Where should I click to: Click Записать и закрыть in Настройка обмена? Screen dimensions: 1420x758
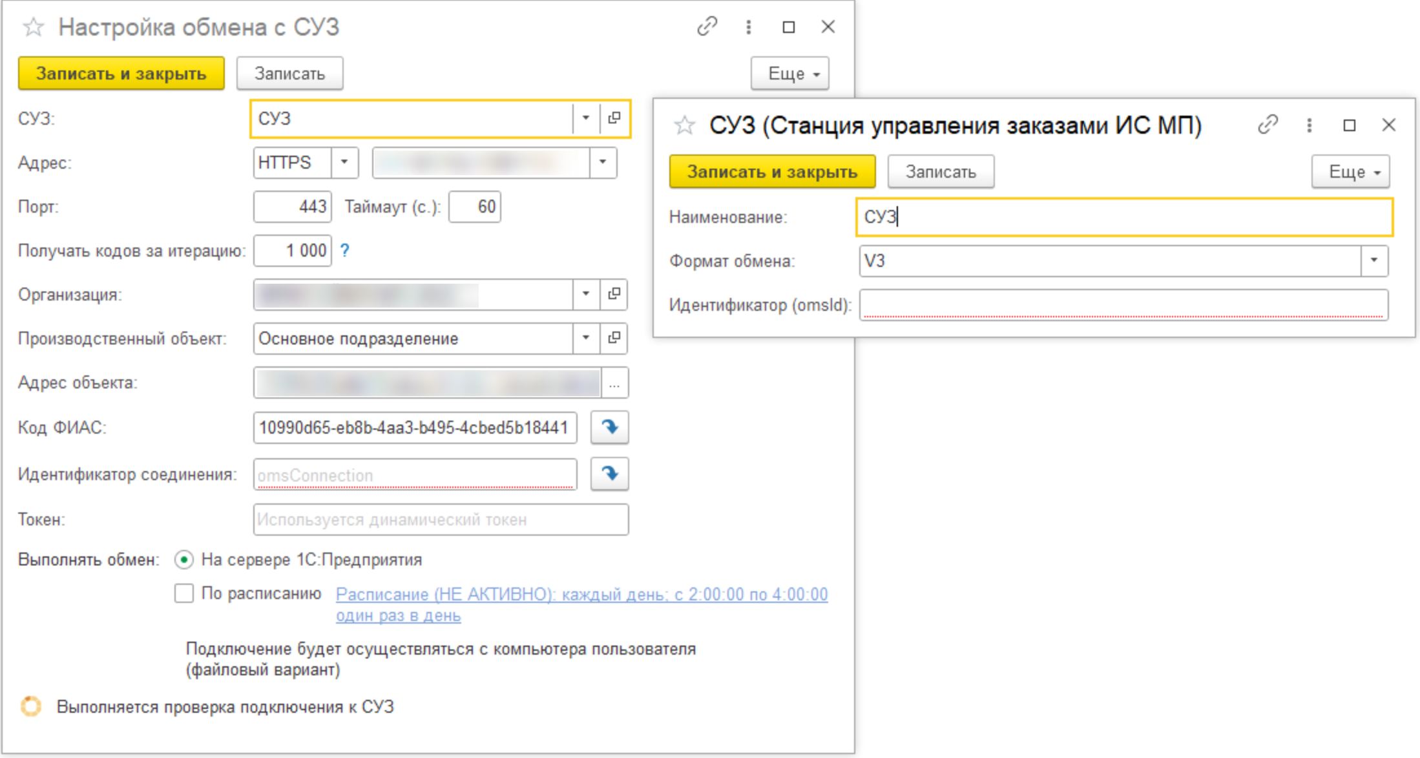(x=121, y=74)
